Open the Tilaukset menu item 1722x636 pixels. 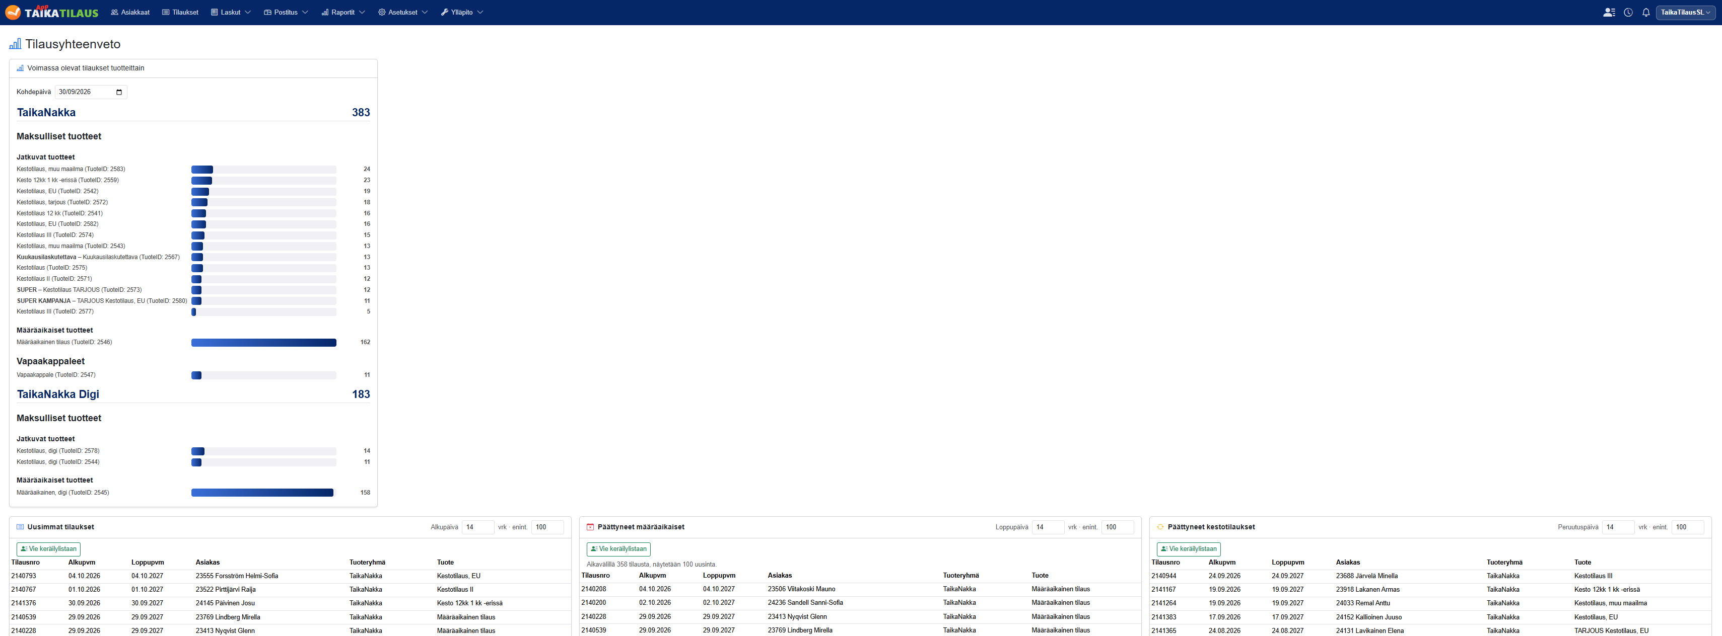coord(180,12)
